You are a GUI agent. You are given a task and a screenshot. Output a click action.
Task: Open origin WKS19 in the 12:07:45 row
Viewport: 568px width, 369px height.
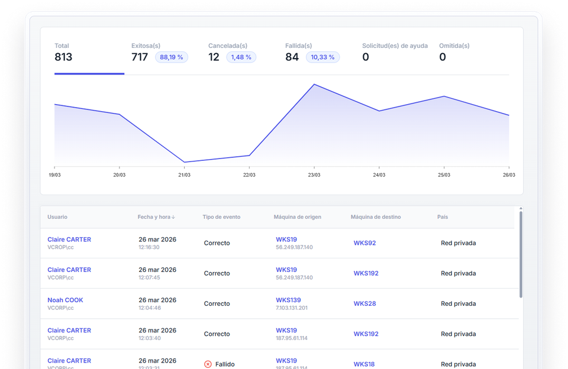click(x=286, y=270)
